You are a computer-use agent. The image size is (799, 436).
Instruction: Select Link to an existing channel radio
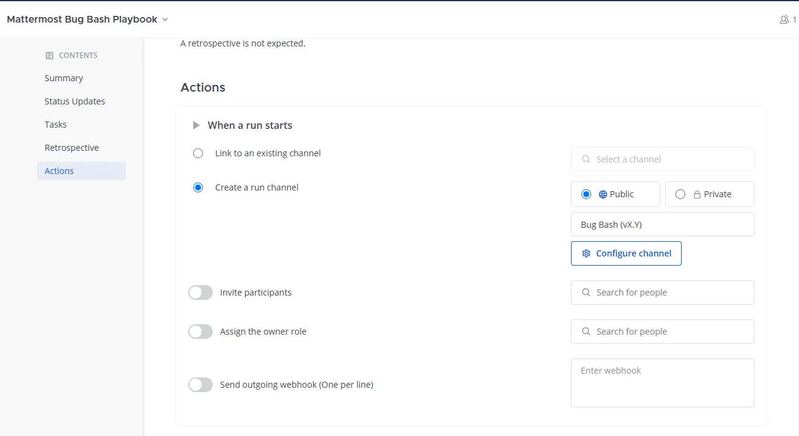(198, 153)
